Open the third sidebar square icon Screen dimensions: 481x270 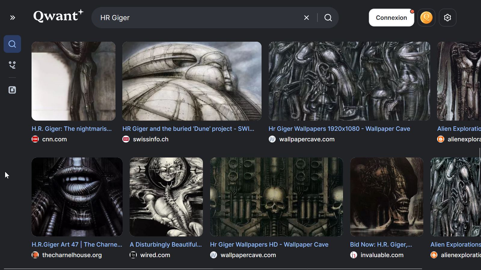[12, 90]
